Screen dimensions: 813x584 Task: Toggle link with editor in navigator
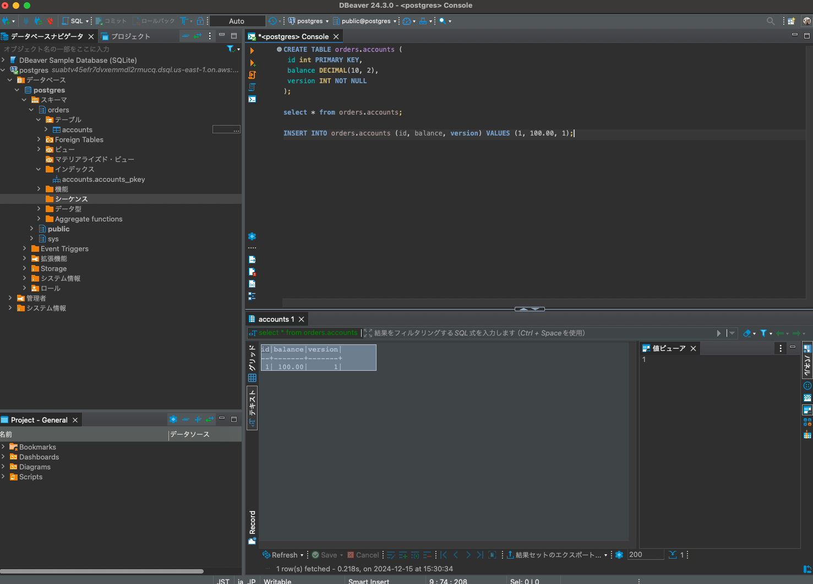[198, 36]
